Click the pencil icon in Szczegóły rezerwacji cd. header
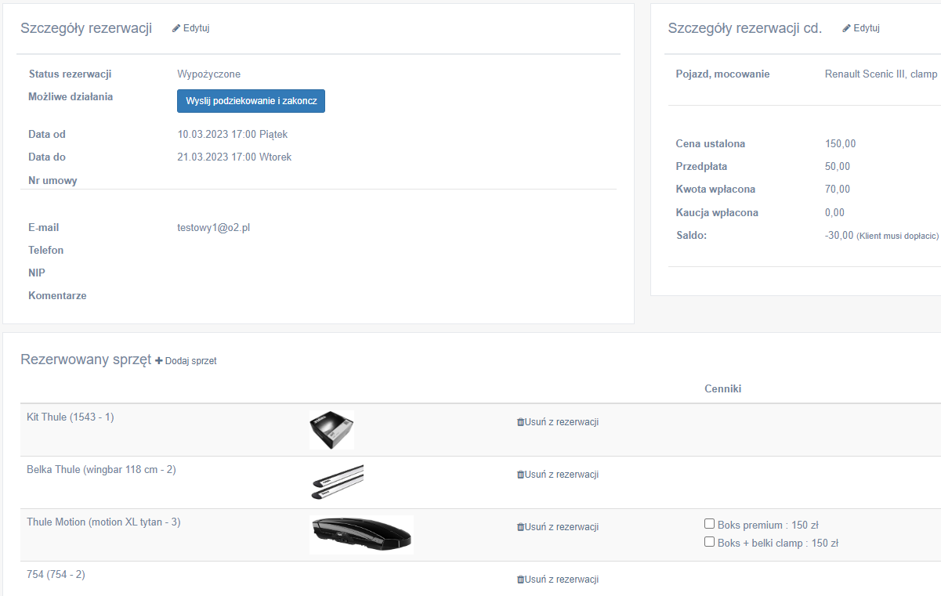Image resolution: width=941 pixels, height=596 pixels. 846,28
